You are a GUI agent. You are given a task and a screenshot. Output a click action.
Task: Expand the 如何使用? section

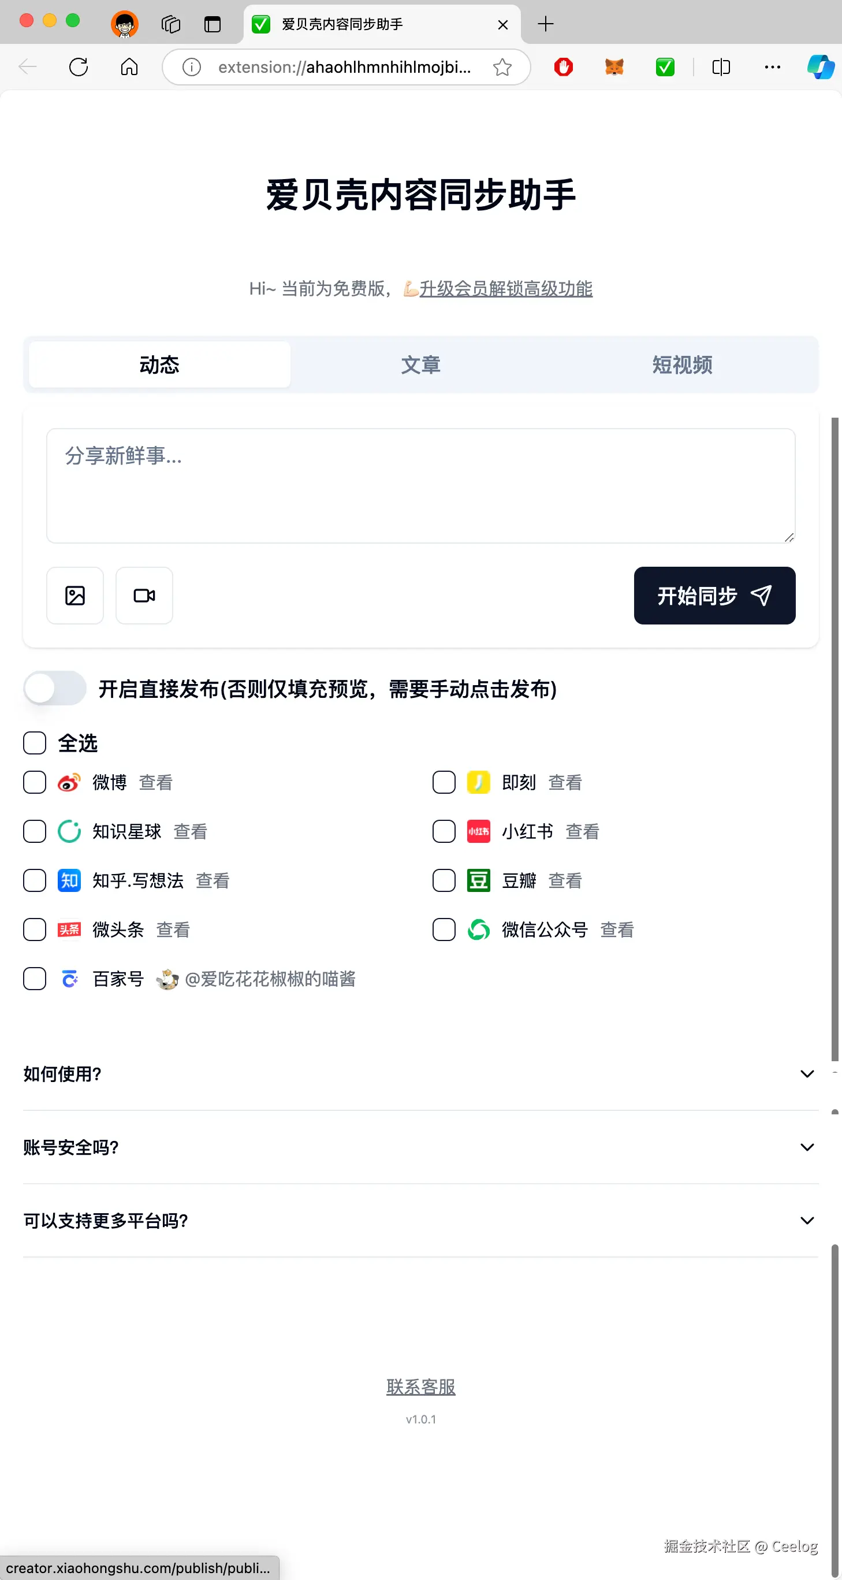[x=807, y=1074]
